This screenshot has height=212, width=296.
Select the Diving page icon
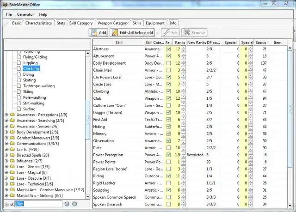coord(18,74)
